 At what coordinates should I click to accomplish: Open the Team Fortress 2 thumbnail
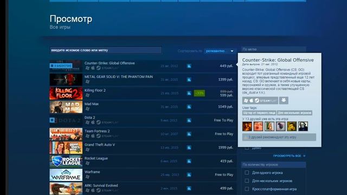[66, 134]
